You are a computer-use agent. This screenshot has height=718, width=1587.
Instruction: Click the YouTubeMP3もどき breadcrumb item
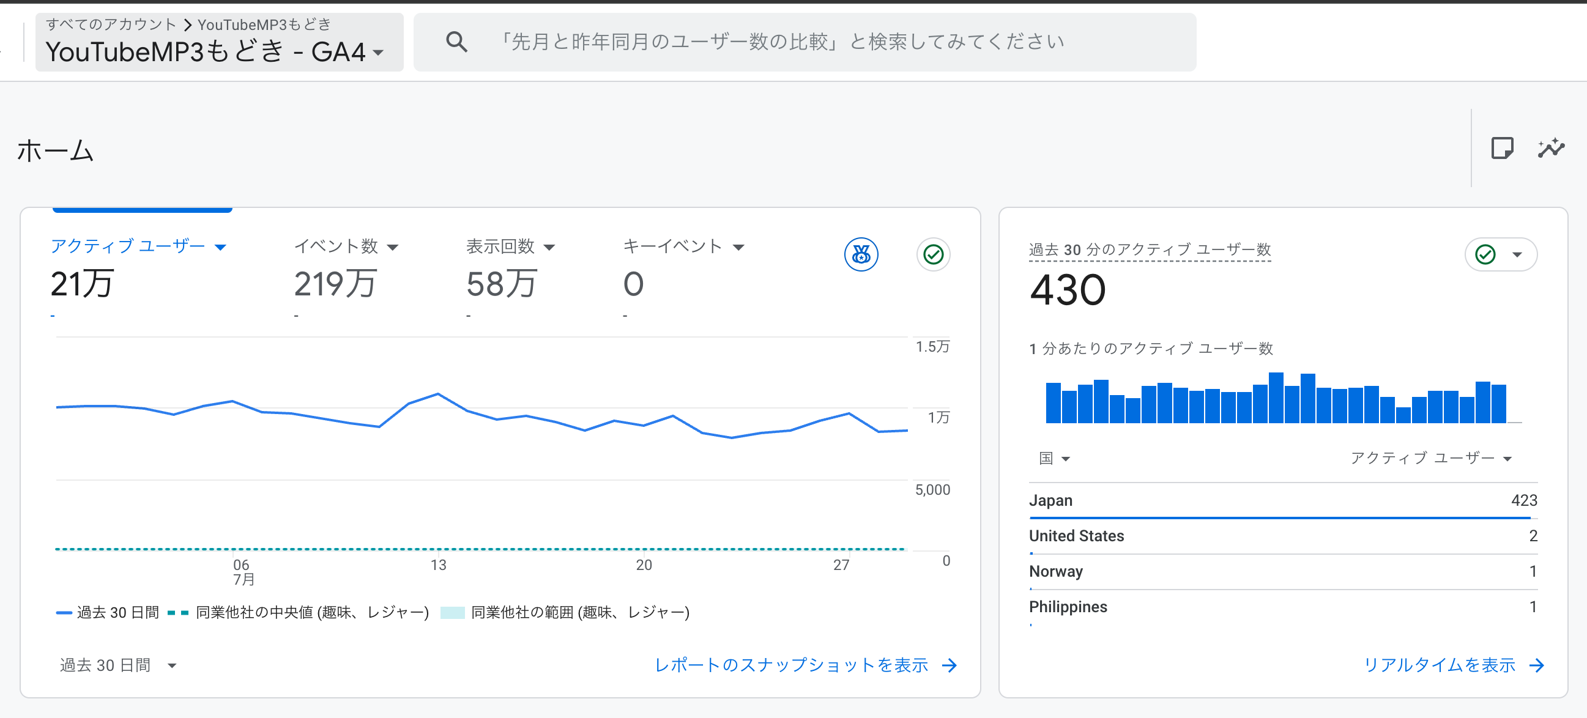265,24
